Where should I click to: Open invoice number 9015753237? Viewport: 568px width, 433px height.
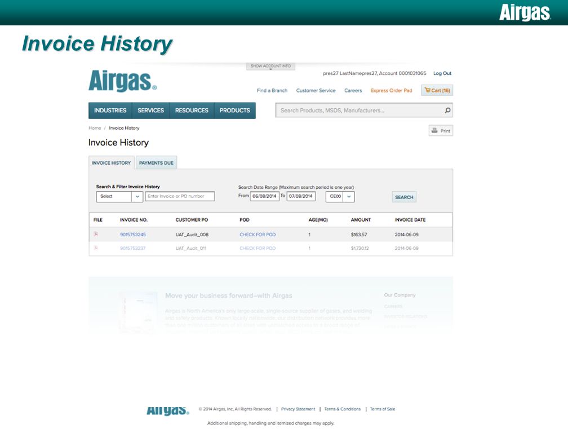point(133,248)
